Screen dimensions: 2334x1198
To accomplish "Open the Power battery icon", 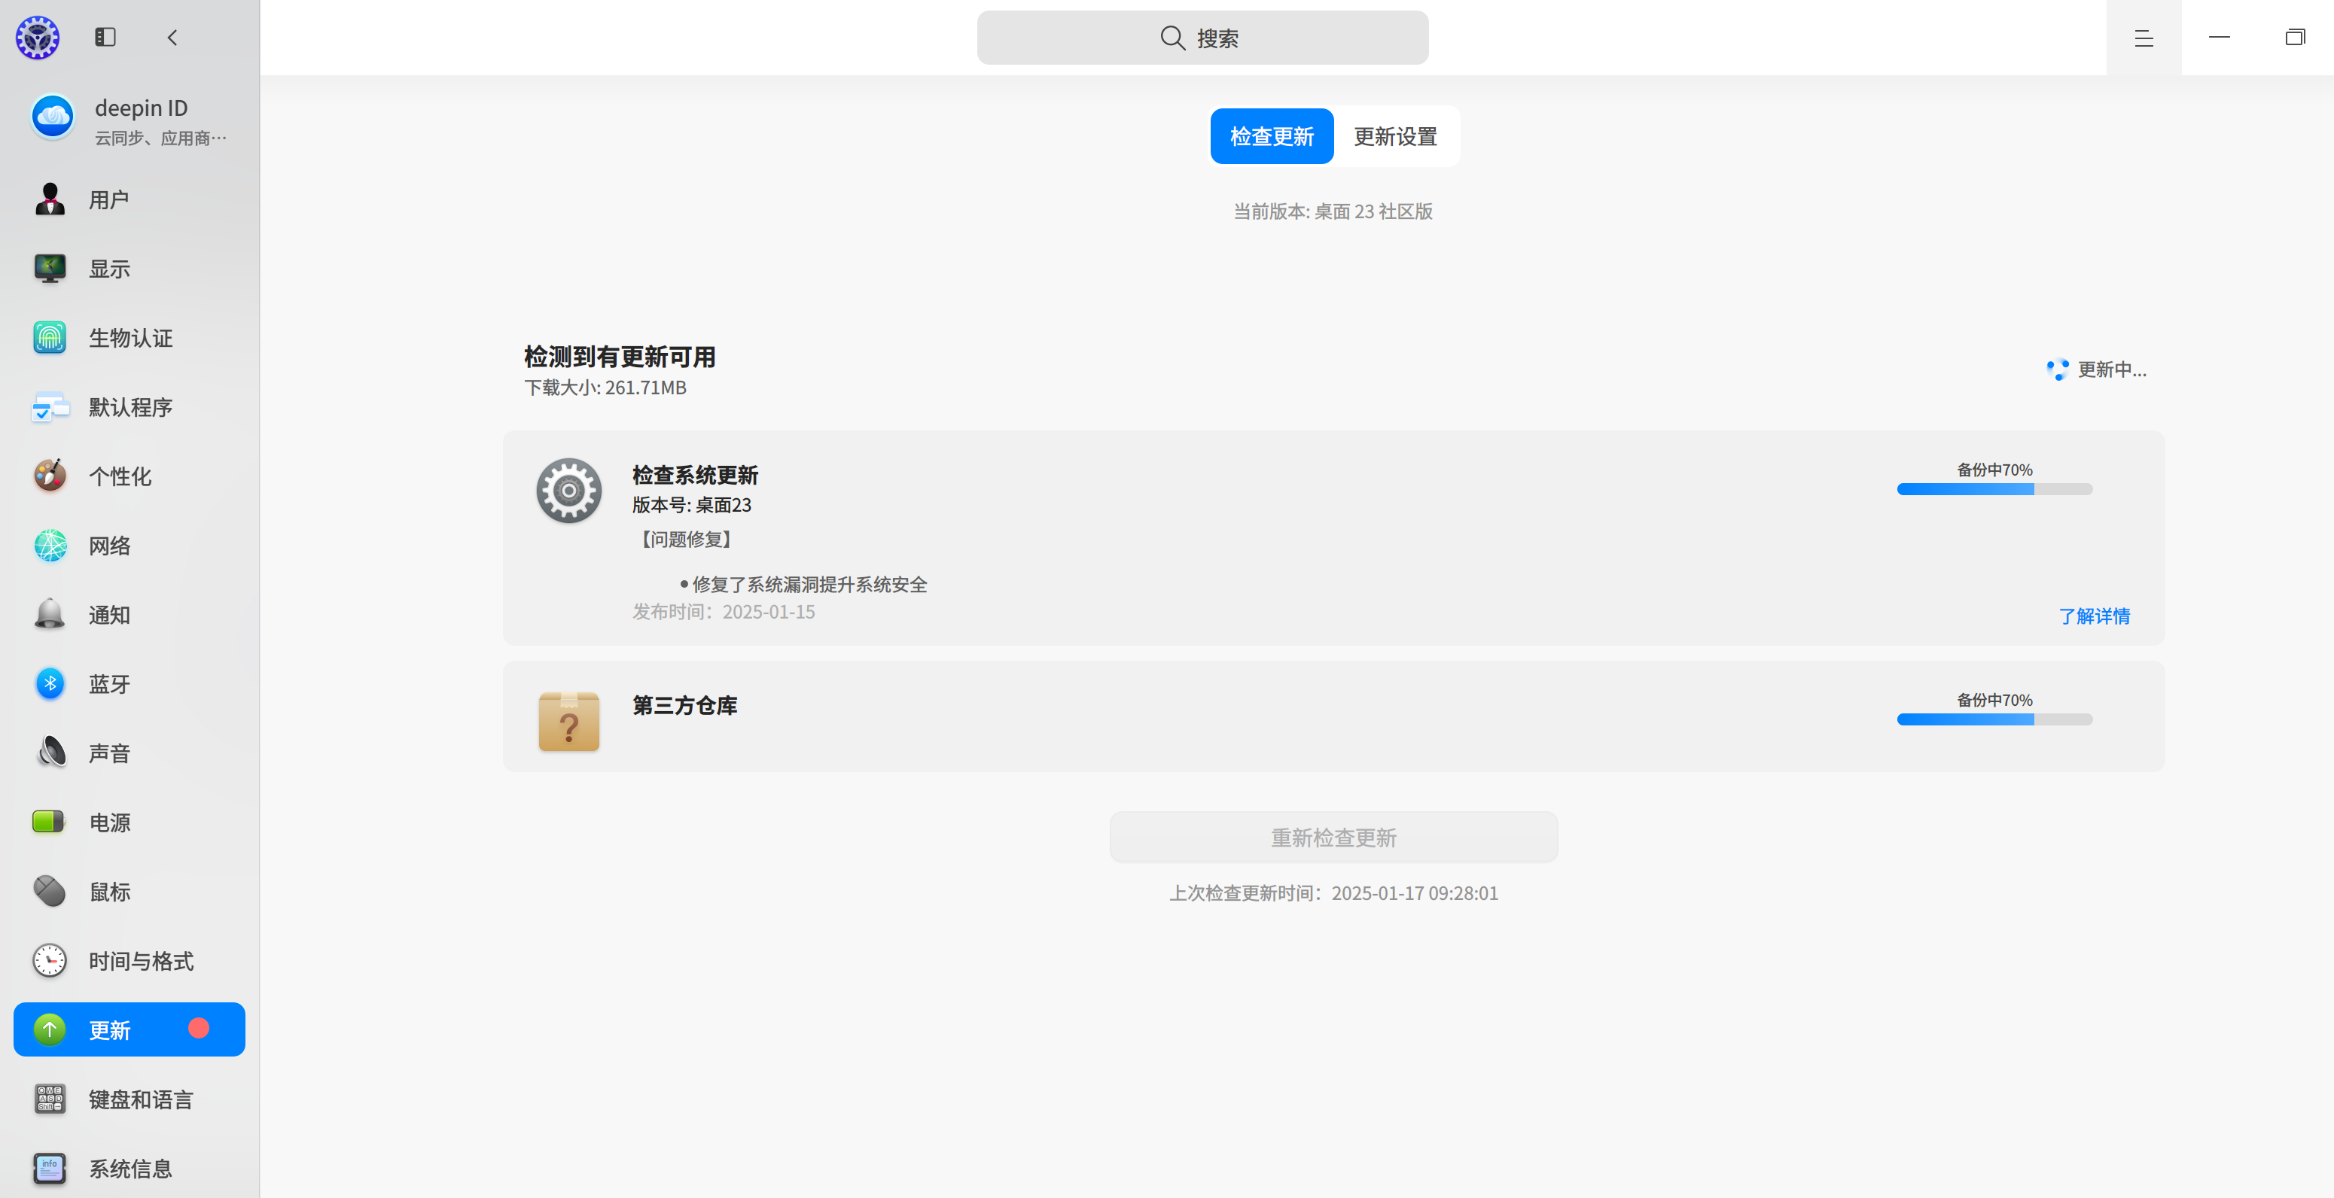I will pyautogui.click(x=50, y=822).
